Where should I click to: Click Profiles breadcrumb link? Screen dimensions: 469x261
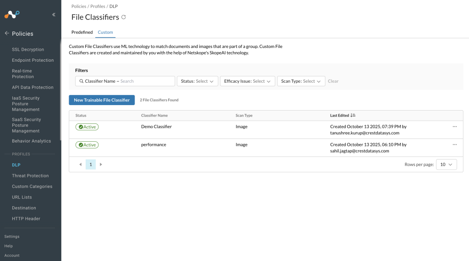(98, 6)
